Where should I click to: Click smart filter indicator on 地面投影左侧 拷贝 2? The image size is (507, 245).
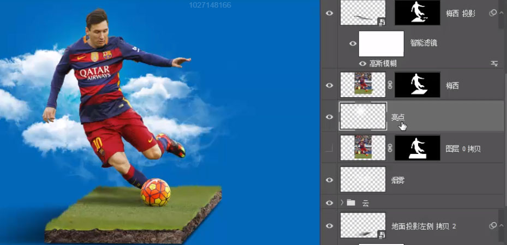pyautogui.click(x=492, y=225)
